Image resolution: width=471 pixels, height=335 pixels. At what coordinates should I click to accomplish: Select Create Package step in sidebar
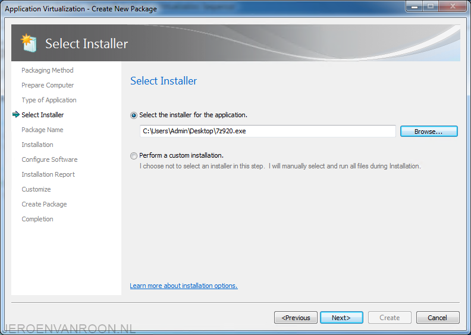coord(44,204)
